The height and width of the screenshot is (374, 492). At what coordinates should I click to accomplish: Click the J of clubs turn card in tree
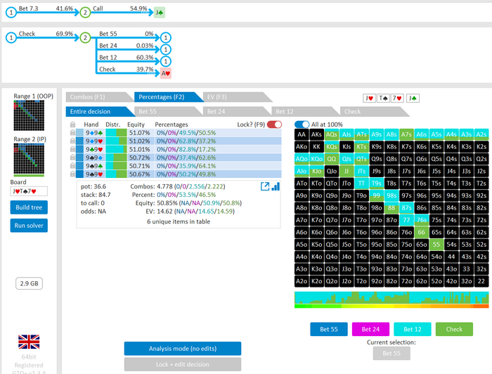[x=160, y=12]
